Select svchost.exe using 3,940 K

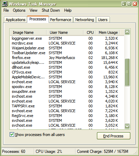coord(67,82)
